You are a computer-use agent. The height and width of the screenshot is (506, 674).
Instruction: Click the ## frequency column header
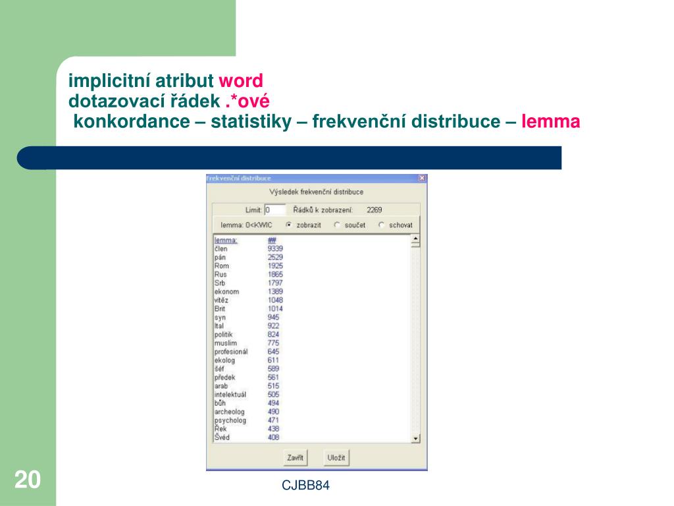tap(272, 240)
